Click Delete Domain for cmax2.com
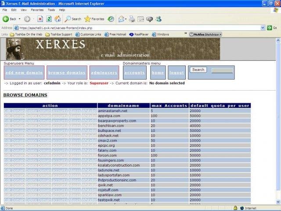Image resolution: width=281 pixels, height=211 pixels. pyautogui.click(x=38, y=141)
